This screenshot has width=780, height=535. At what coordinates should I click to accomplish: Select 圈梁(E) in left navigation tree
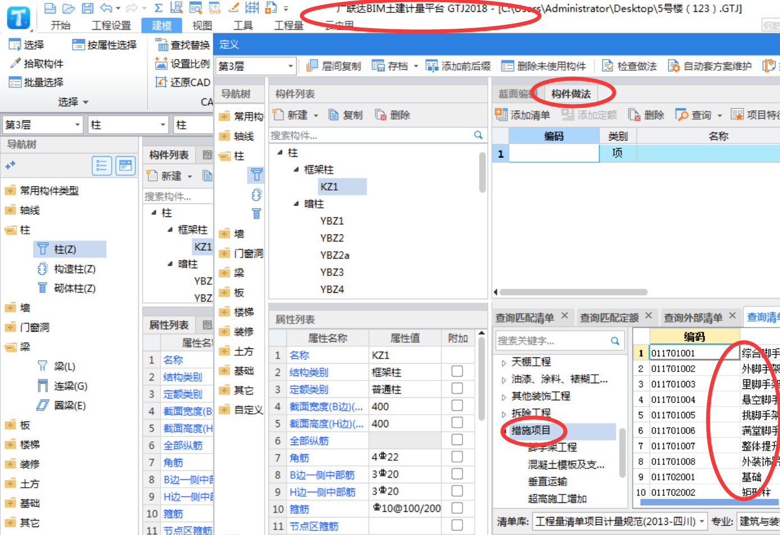tap(70, 405)
